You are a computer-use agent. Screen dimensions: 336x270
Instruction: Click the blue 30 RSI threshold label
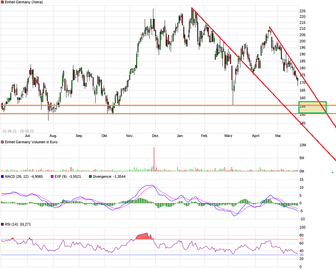click(301, 255)
